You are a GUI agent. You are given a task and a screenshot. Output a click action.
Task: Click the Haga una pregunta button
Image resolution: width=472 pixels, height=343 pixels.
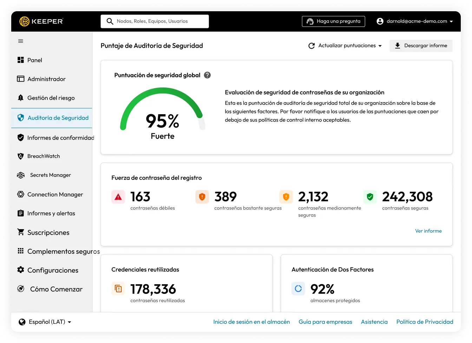click(x=333, y=21)
